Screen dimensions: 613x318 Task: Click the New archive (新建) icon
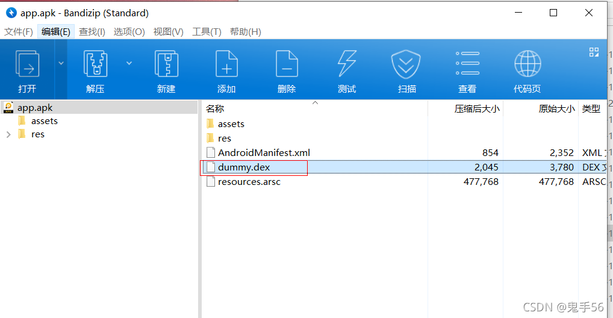[x=166, y=64]
